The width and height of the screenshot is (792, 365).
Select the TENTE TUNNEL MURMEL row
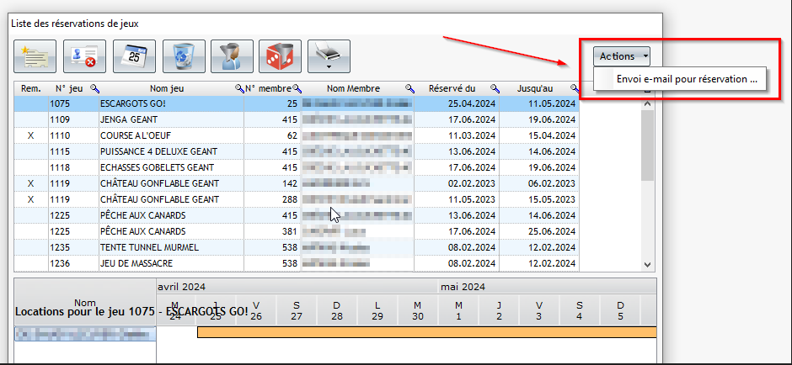(149, 247)
